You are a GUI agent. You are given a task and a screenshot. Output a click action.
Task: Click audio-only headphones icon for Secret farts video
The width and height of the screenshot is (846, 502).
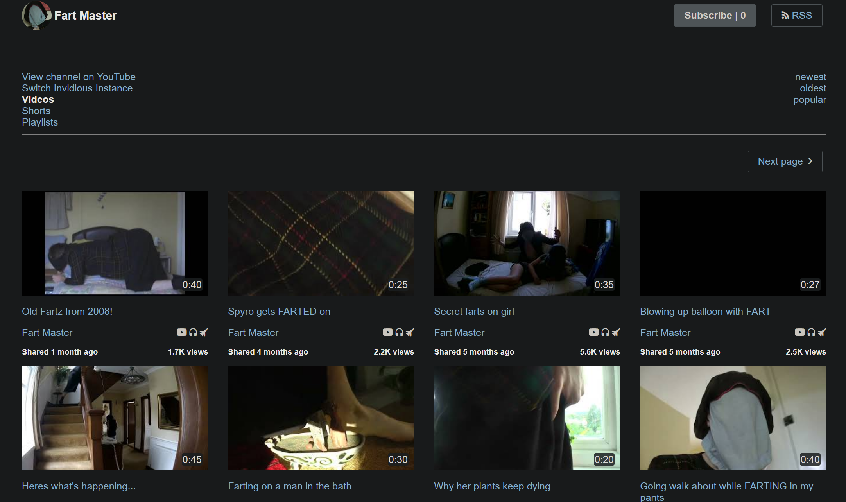[x=605, y=332]
